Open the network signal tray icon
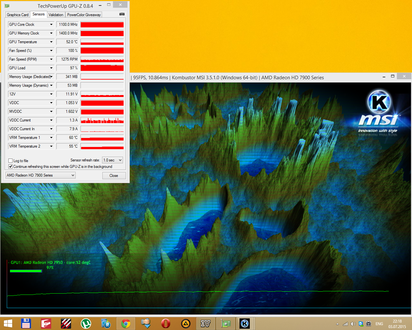 pyautogui.click(x=345, y=324)
